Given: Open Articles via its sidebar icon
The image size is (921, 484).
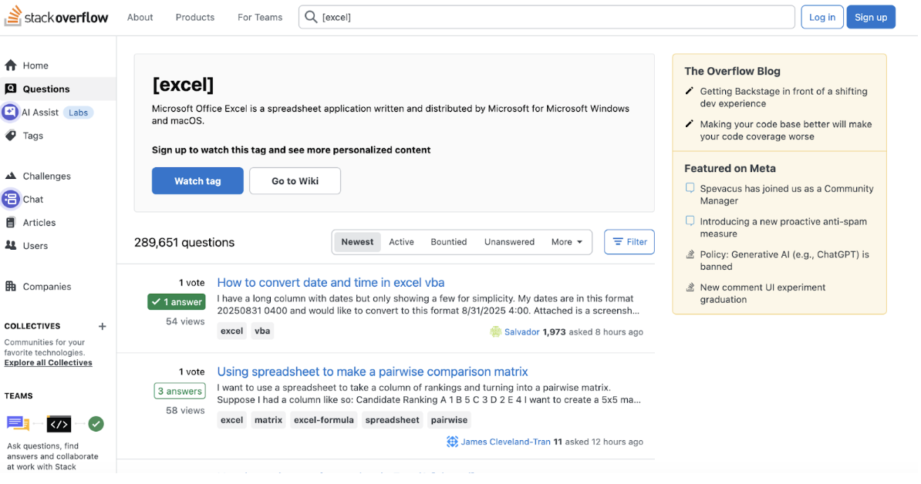Looking at the screenshot, I should click(11, 223).
